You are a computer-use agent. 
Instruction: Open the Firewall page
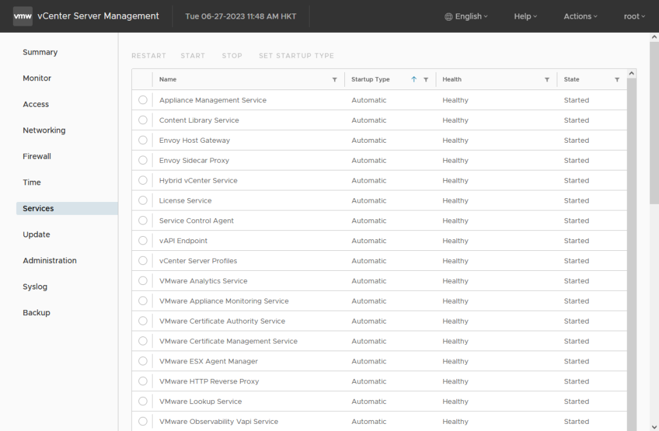point(37,156)
